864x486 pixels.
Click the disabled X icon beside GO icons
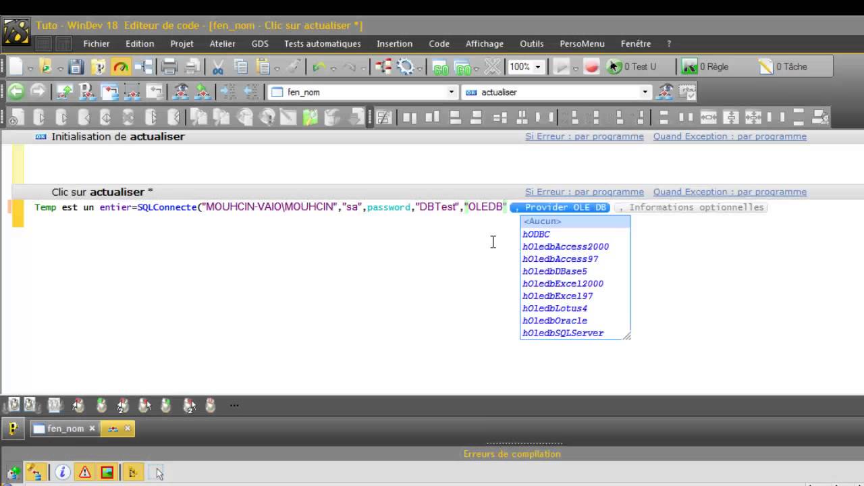pos(493,66)
